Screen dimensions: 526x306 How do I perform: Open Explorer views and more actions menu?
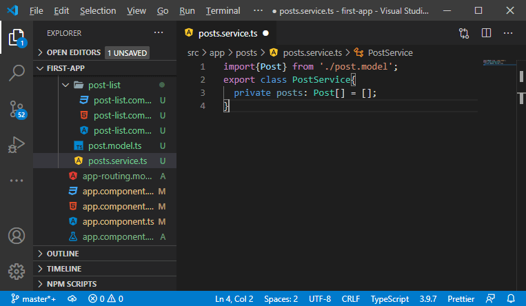(x=159, y=33)
